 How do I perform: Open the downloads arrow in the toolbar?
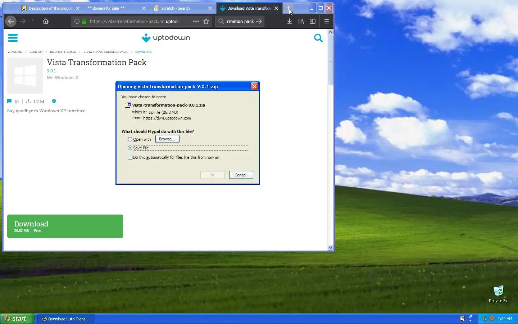(x=290, y=21)
